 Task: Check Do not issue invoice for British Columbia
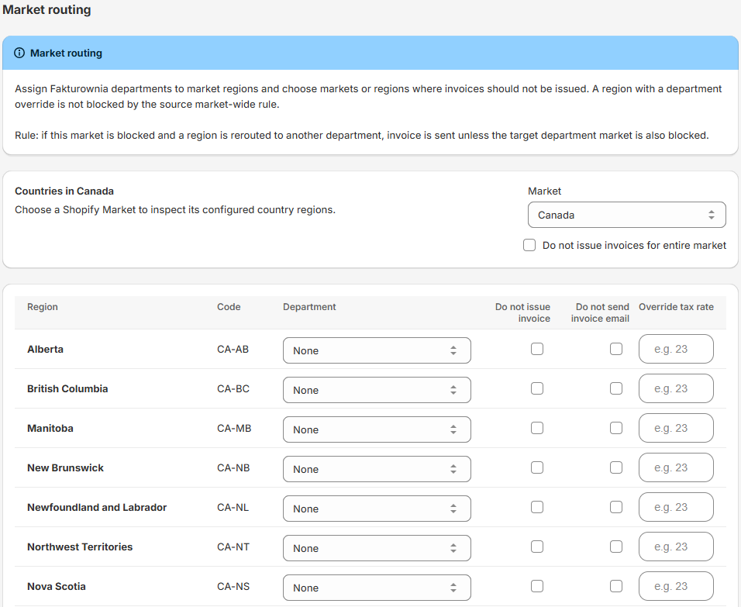pyautogui.click(x=537, y=388)
